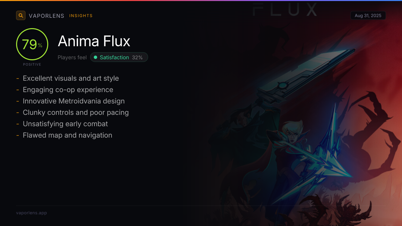The image size is (402, 226).
Task: Select the INSIGHTS tab label
Action: pyautogui.click(x=81, y=16)
